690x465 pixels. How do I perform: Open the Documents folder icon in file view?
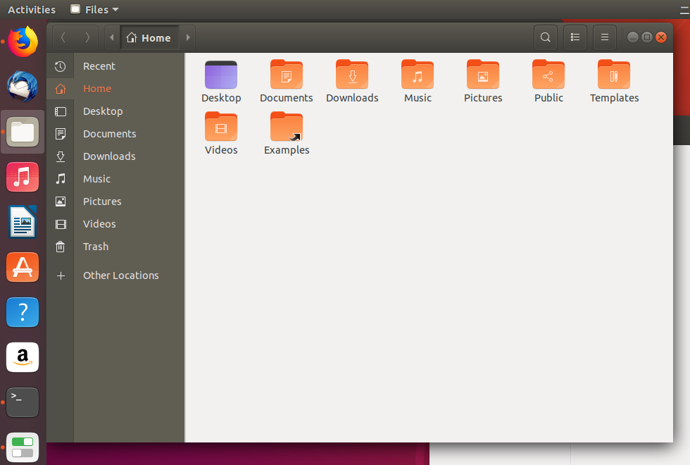pyautogui.click(x=287, y=75)
